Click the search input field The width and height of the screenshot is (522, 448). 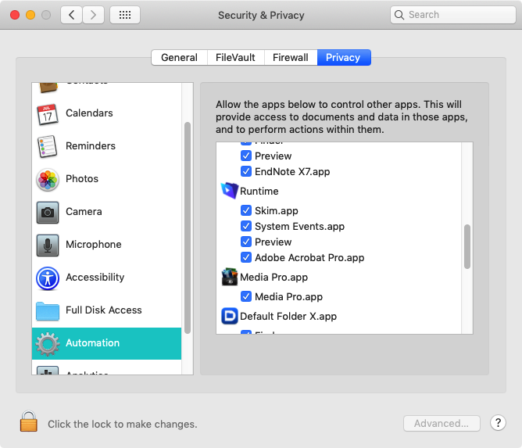(453, 15)
